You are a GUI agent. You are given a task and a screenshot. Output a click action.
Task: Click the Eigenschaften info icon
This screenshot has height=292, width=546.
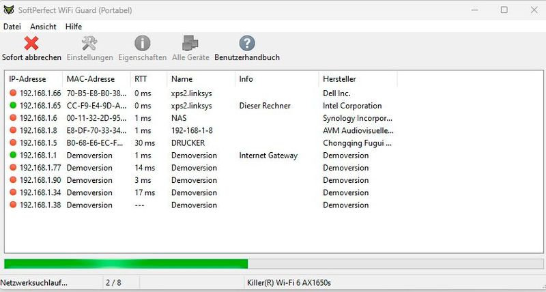tap(143, 44)
